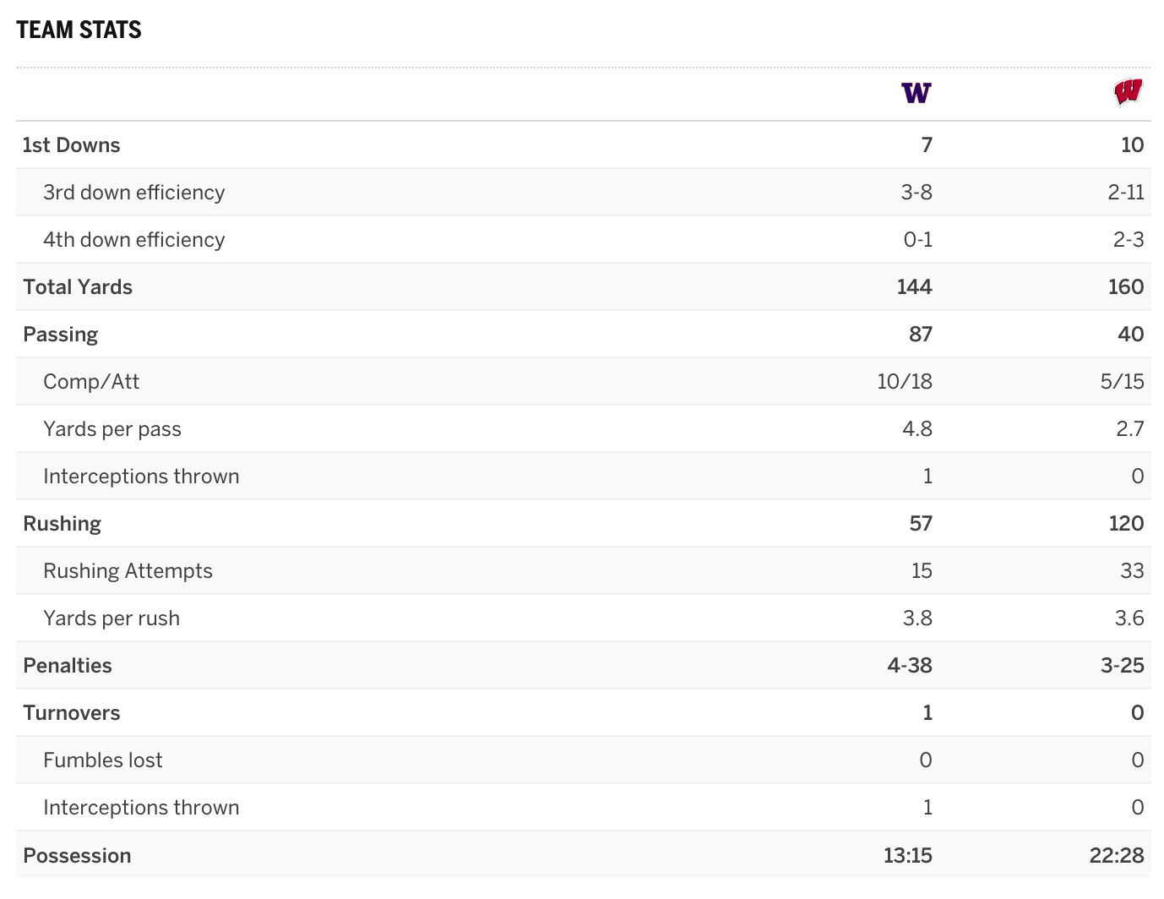1164x899 pixels.
Task: Select the Yards per pass label
Action: [x=112, y=429]
